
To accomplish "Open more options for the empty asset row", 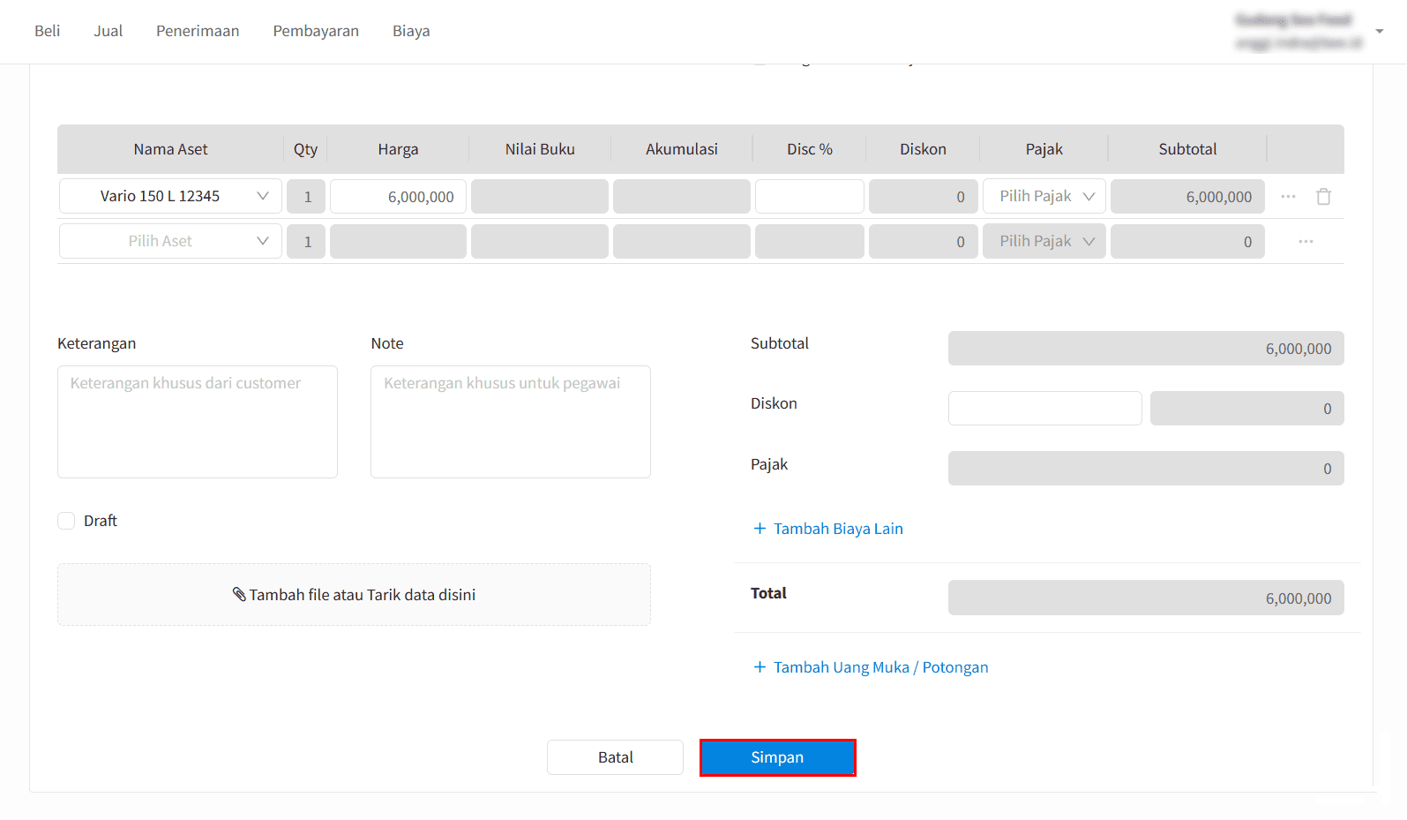I will [1306, 242].
